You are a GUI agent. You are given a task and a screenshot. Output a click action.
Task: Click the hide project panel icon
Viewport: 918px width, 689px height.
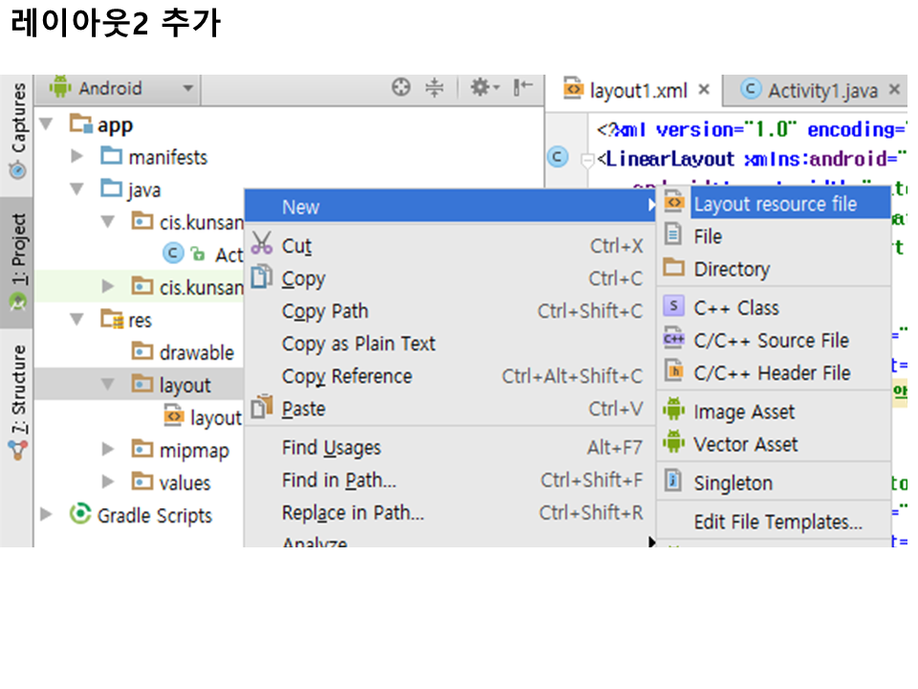click(x=522, y=88)
